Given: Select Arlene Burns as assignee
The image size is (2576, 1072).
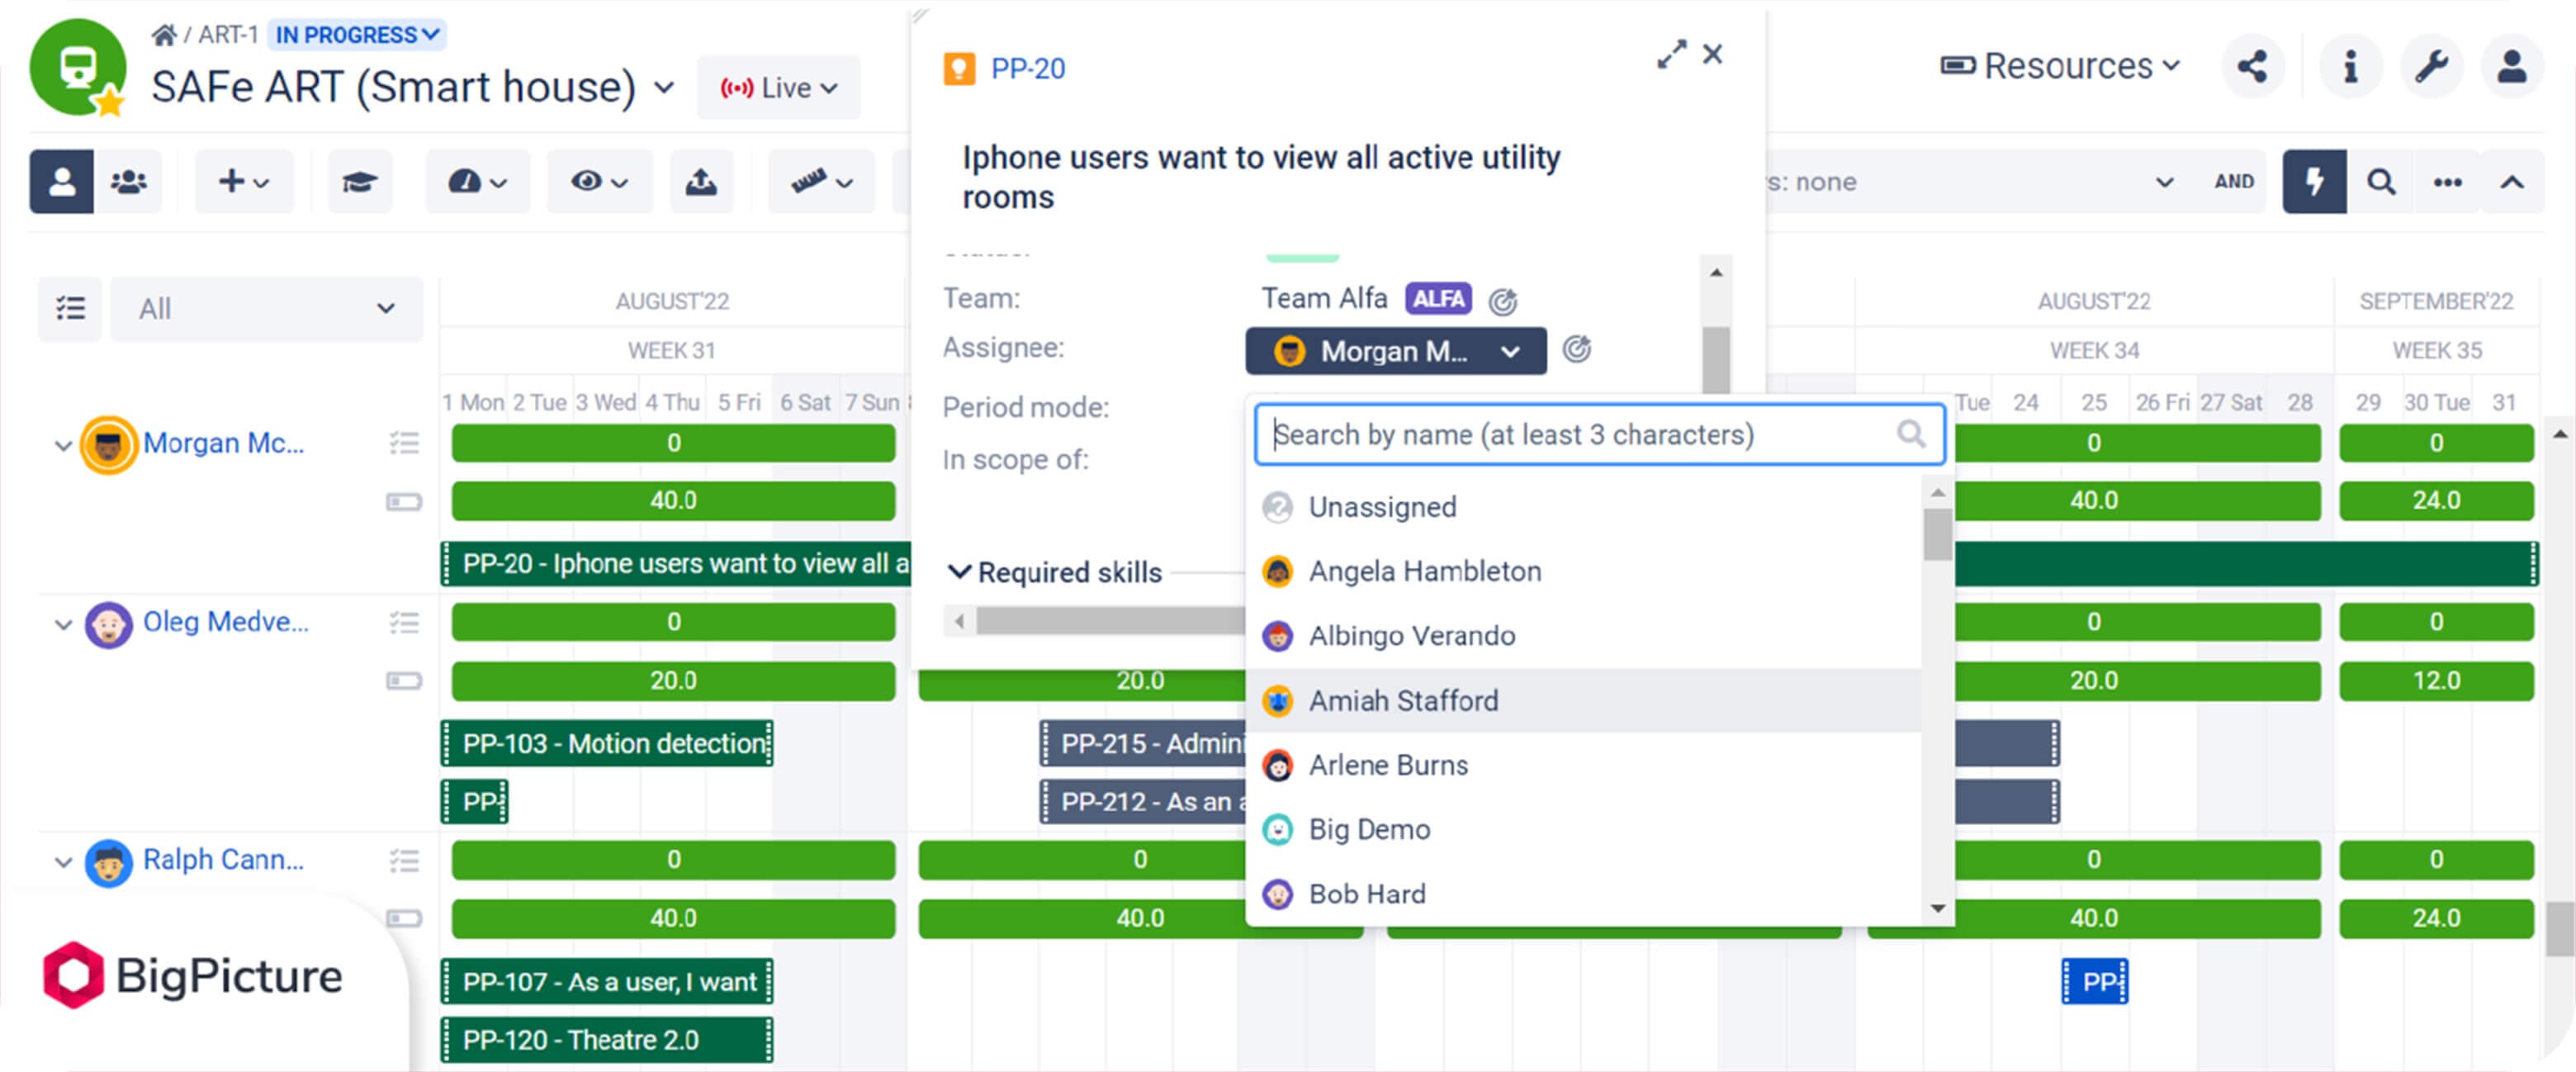Looking at the screenshot, I should [x=1584, y=765].
